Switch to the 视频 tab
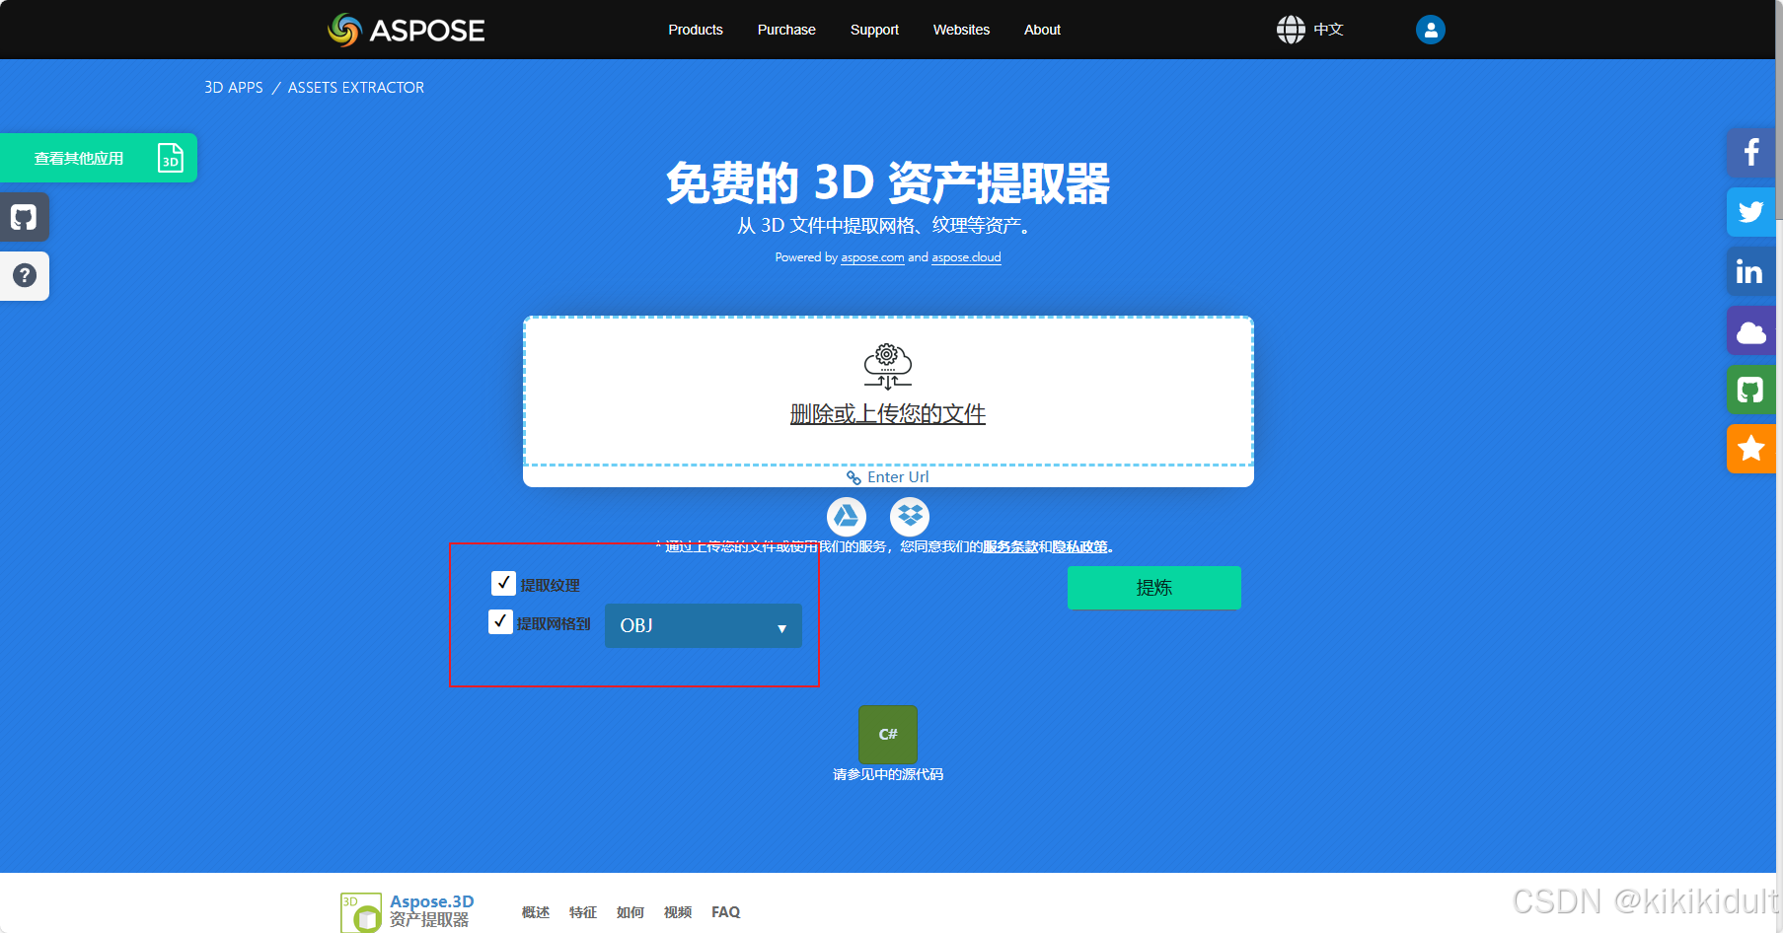1783x933 pixels. click(x=678, y=912)
